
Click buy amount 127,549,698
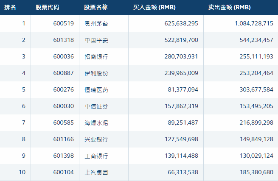(x=181, y=139)
